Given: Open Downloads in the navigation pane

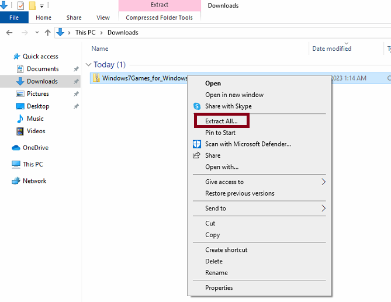Looking at the screenshot, I should coord(43,81).
